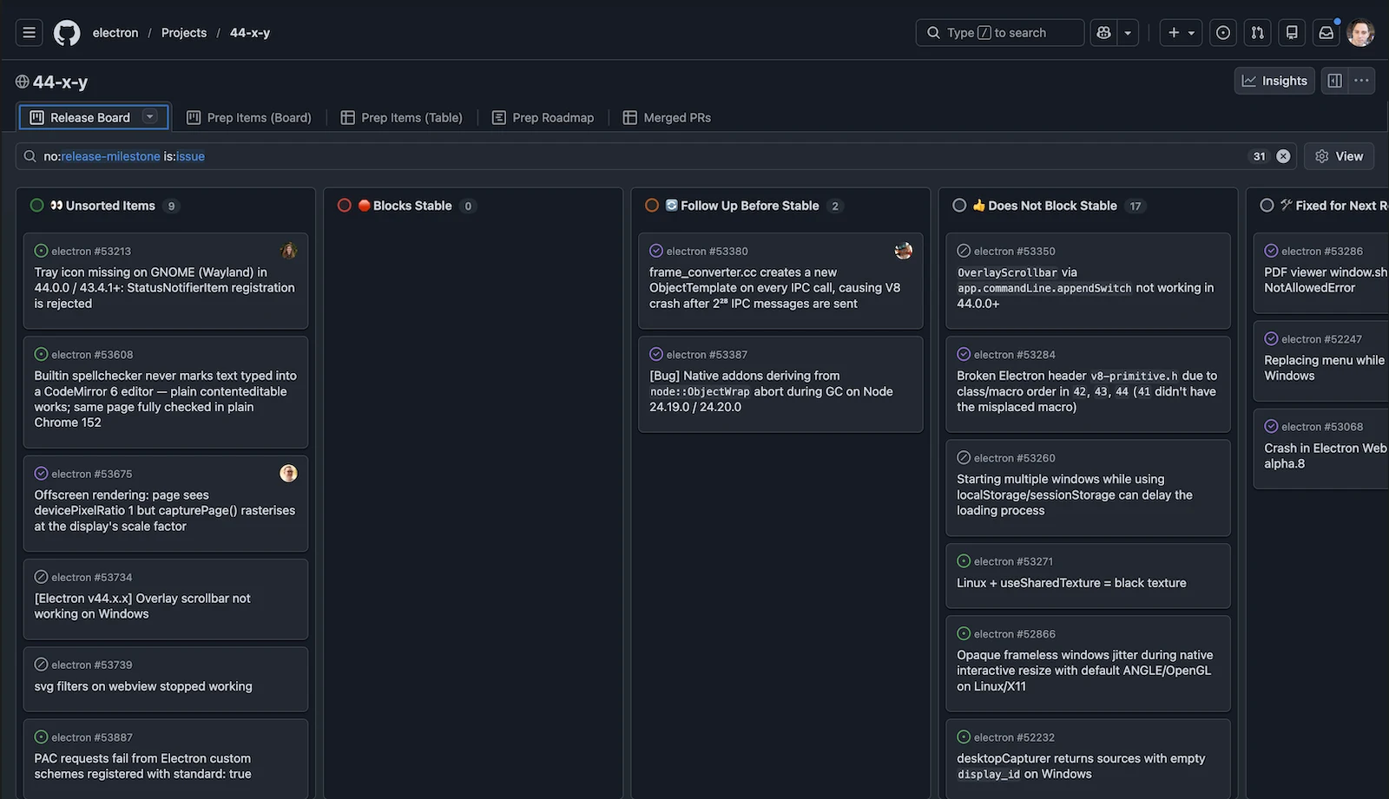
Task: Navigate to electron organization breadcrumb
Action: point(115,33)
